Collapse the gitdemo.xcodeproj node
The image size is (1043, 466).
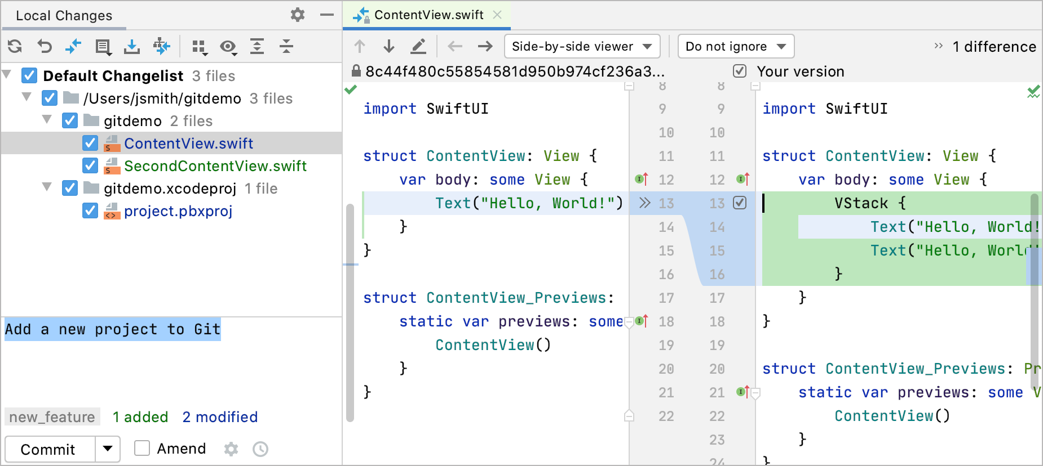click(47, 187)
